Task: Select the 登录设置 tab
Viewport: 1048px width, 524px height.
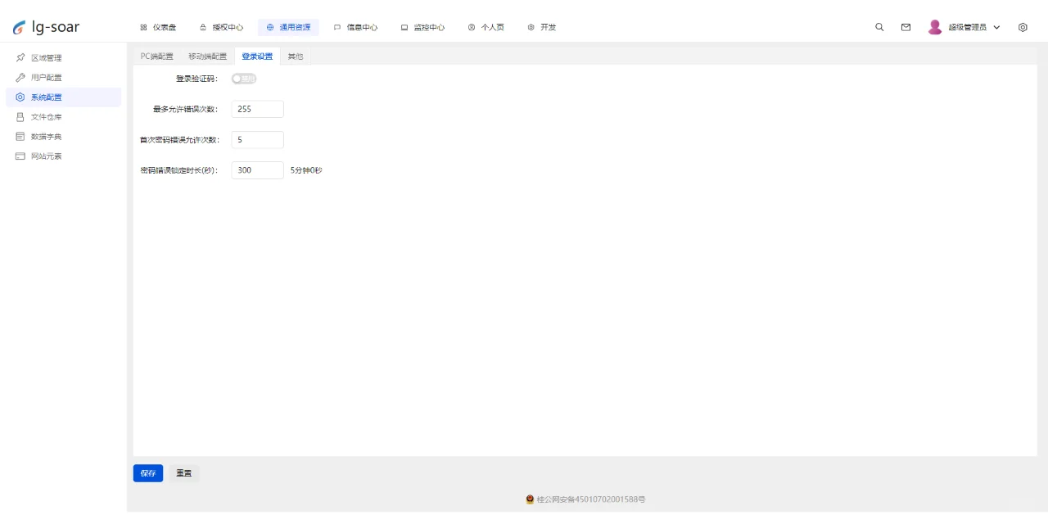Action: tap(257, 56)
